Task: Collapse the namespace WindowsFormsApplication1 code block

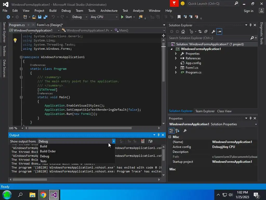Action: click(x=21, y=57)
